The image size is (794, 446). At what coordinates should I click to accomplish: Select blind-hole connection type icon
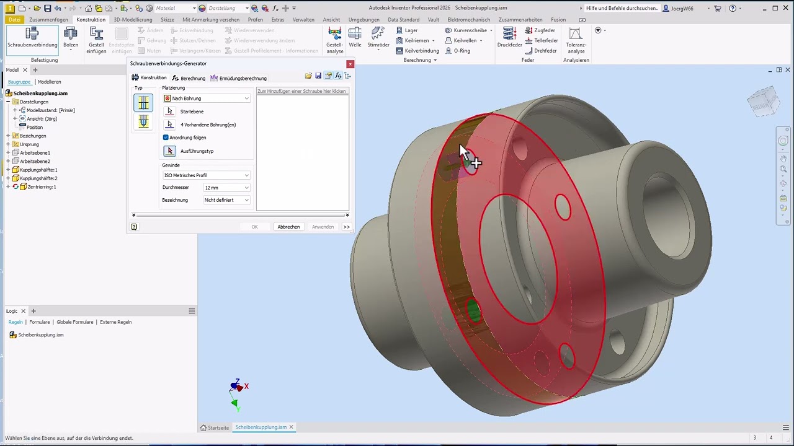click(143, 122)
